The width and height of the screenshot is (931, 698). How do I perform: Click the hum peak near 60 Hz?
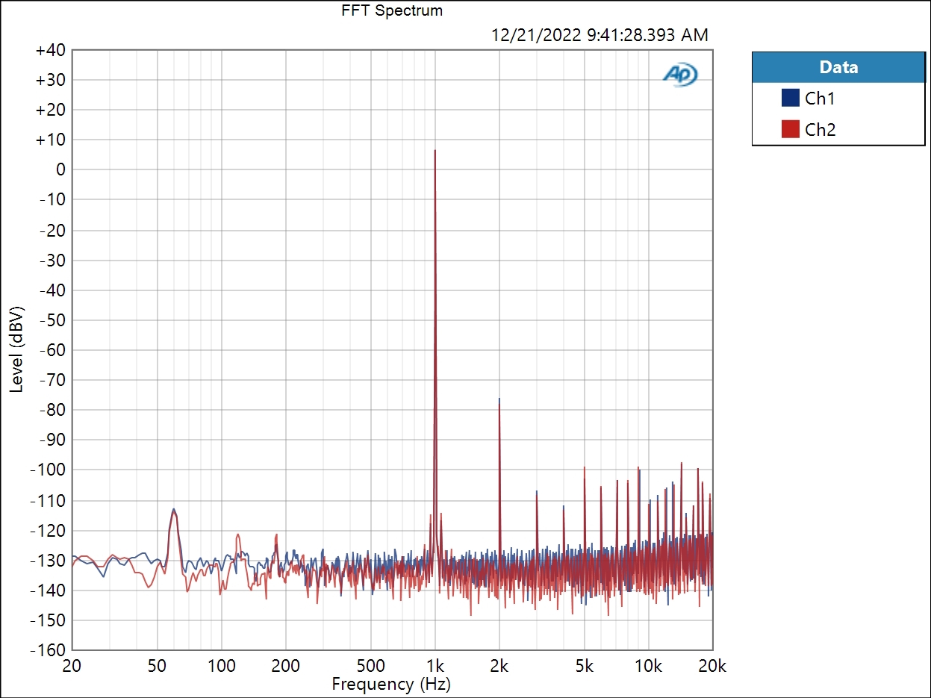click(x=174, y=510)
